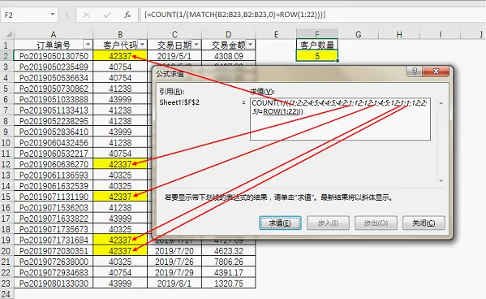
Task: Click the help question mark in 公式求值 dialog
Action: tap(415, 71)
